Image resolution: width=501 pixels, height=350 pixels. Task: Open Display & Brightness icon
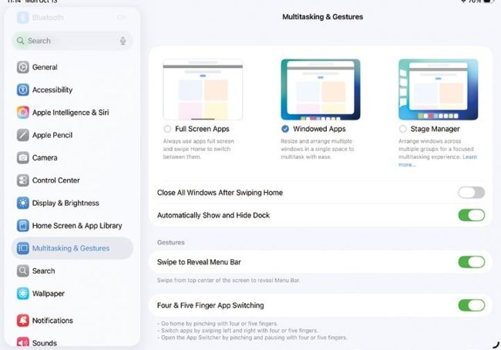[23, 203]
